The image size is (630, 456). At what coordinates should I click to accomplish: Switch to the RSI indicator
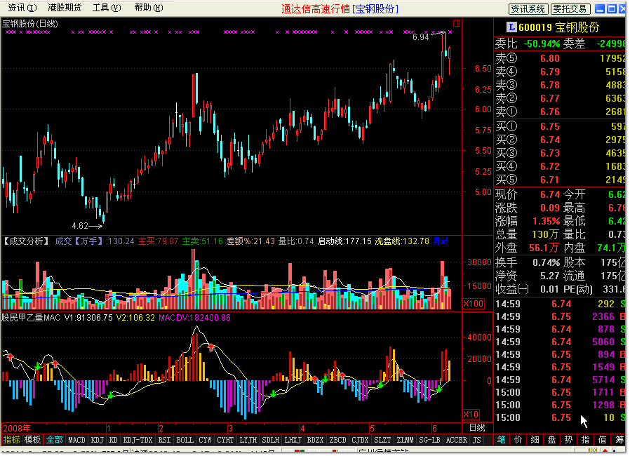pyautogui.click(x=164, y=440)
